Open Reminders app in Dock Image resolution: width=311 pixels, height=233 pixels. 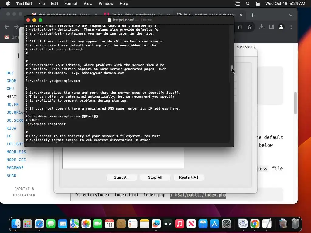click(x=133, y=224)
